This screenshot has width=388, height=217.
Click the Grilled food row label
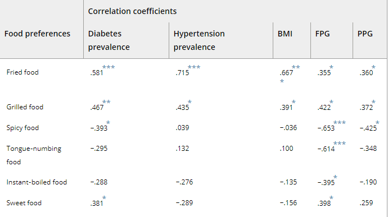[25, 107]
